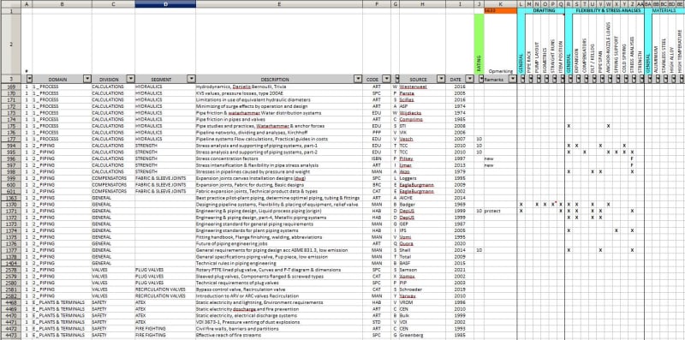
Task: Click the ANCHOR-NOZZLE LOADS vertical label
Action: pos(608,48)
